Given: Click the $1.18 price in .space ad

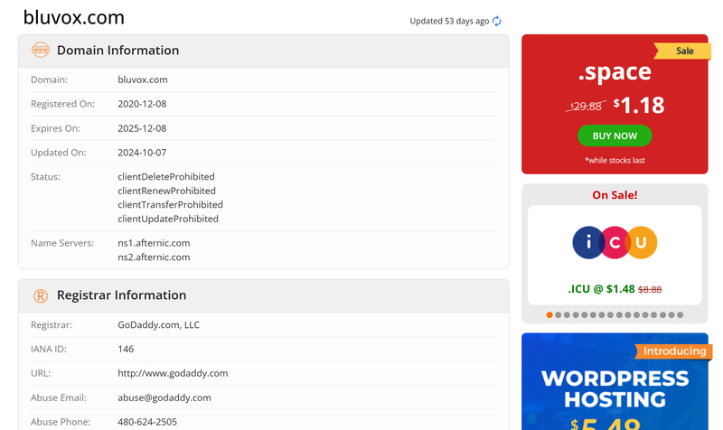Looking at the screenshot, I should click(x=639, y=106).
